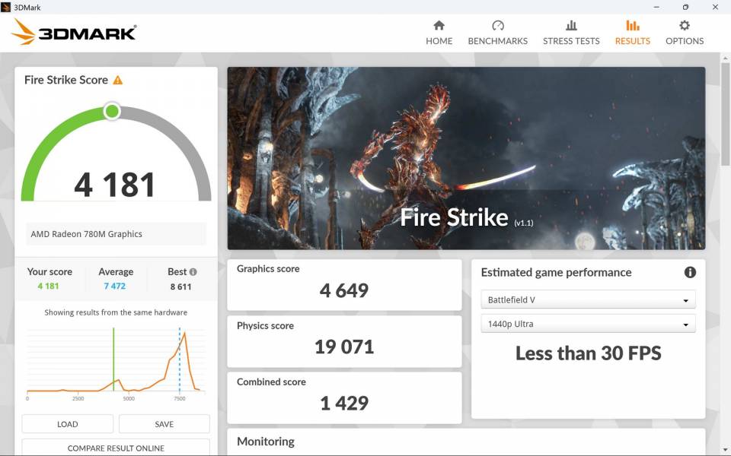Expand the Battlefield V game dropdown
This screenshot has width=731, height=456.
588,299
